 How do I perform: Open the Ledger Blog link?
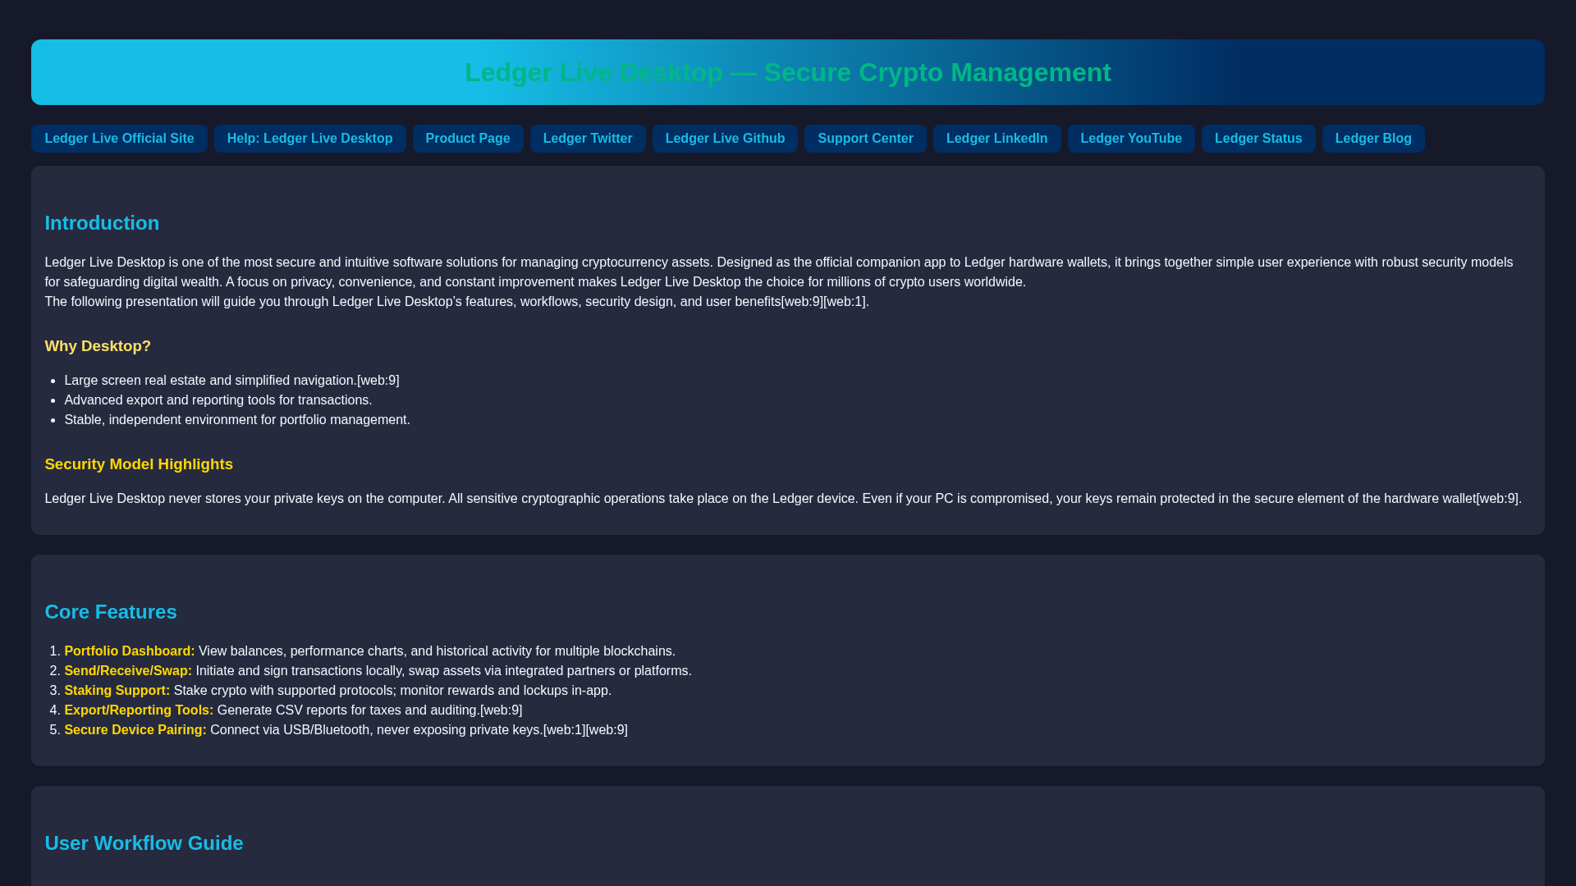pos(1373,139)
